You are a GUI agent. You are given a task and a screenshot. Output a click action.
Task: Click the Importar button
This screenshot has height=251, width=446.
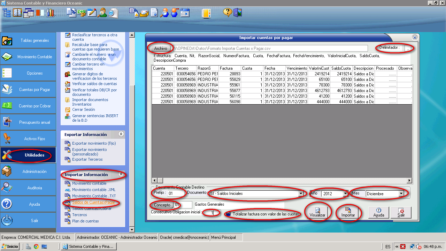pyautogui.click(x=348, y=212)
